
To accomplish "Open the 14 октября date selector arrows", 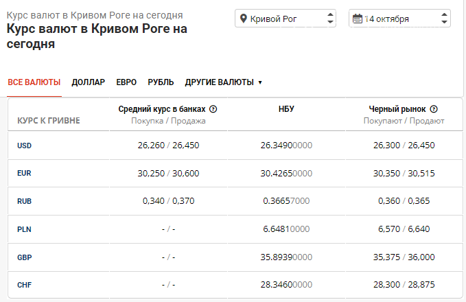I will click(444, 19).
